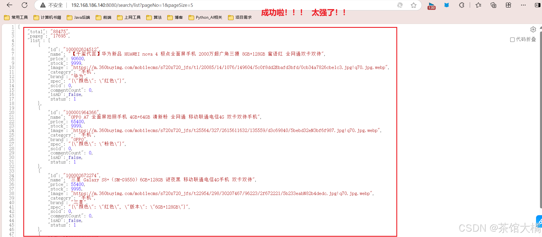Enable the 代码折叠 checkbox

tap(512, 39)
